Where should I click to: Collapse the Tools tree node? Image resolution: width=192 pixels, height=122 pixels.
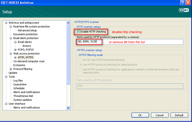point(6,77)
